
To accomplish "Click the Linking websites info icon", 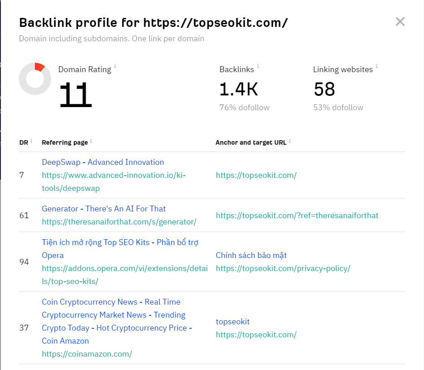I will tap(376, 66).
